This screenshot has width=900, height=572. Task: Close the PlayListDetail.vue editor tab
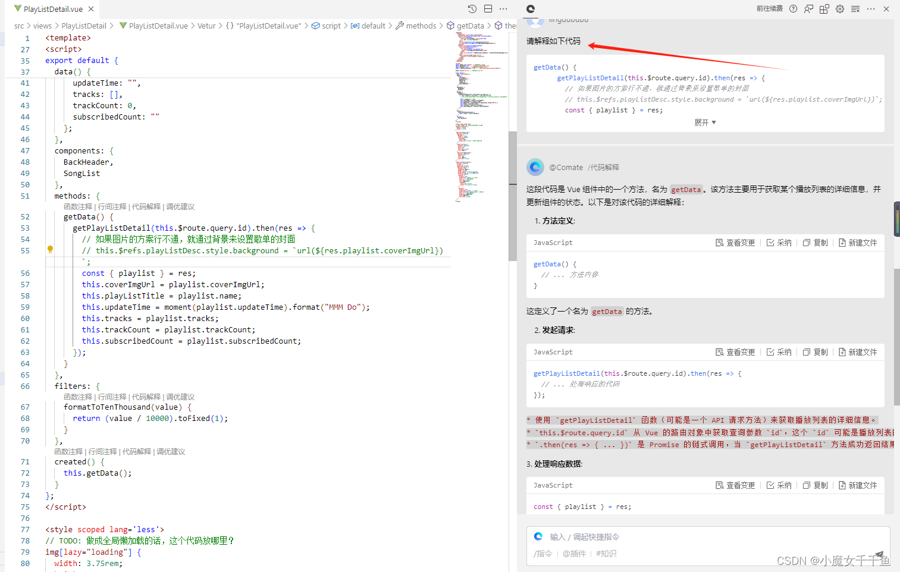coord(91,9)
